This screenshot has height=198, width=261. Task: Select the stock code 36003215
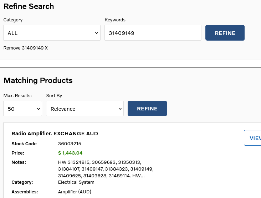(70, 144)
